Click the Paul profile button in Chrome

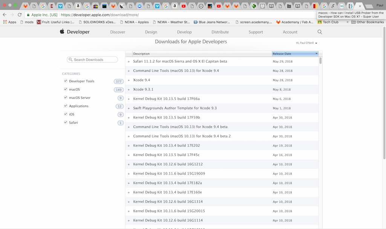pyautogui.click(x=380, y=5)
